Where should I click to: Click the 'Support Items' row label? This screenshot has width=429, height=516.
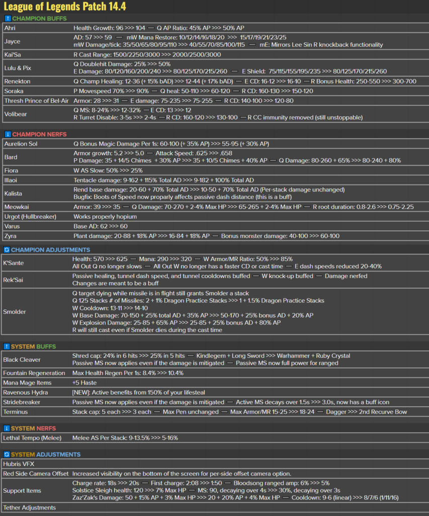22,491
